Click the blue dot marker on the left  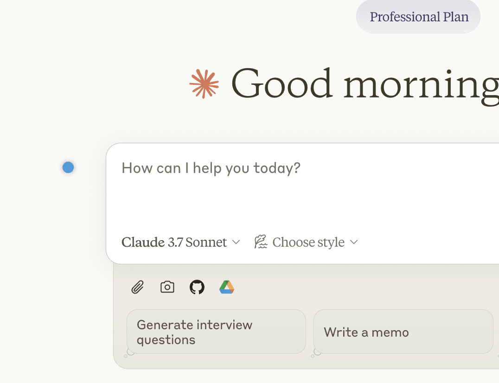(x=68, y=167)
